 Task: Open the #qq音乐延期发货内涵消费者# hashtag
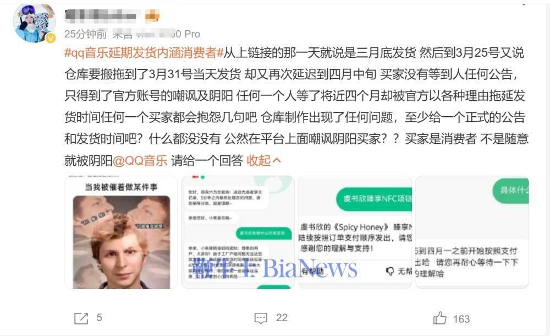pos(144,53)
